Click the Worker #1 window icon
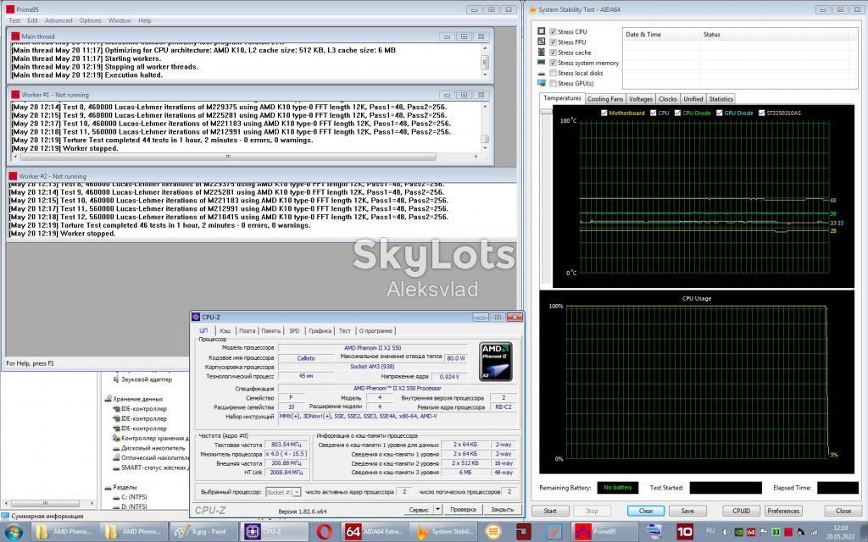The height and width of the screenshot is (542, 868). 15,95
